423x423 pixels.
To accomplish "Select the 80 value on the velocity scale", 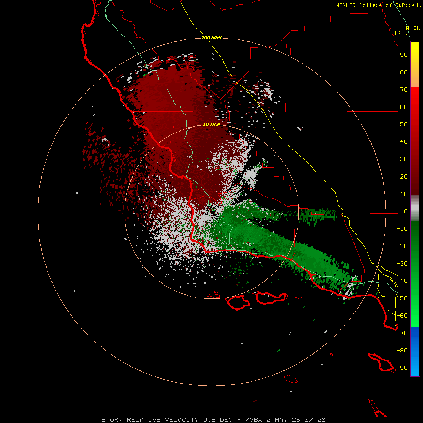I will (x=404, y=72).
